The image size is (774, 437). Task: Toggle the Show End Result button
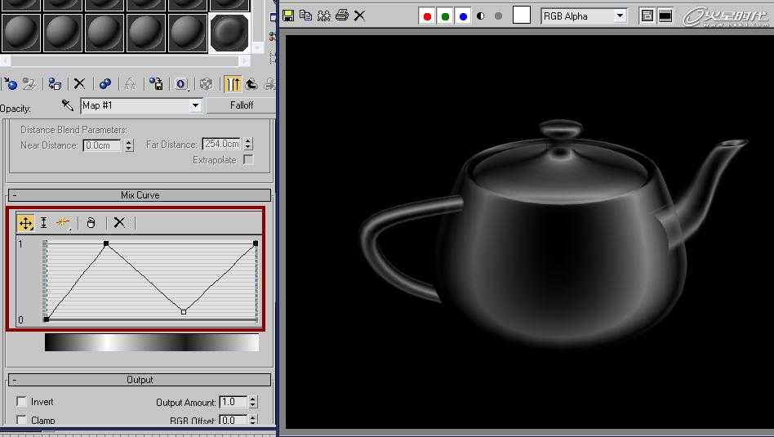[x=233, y=84]
